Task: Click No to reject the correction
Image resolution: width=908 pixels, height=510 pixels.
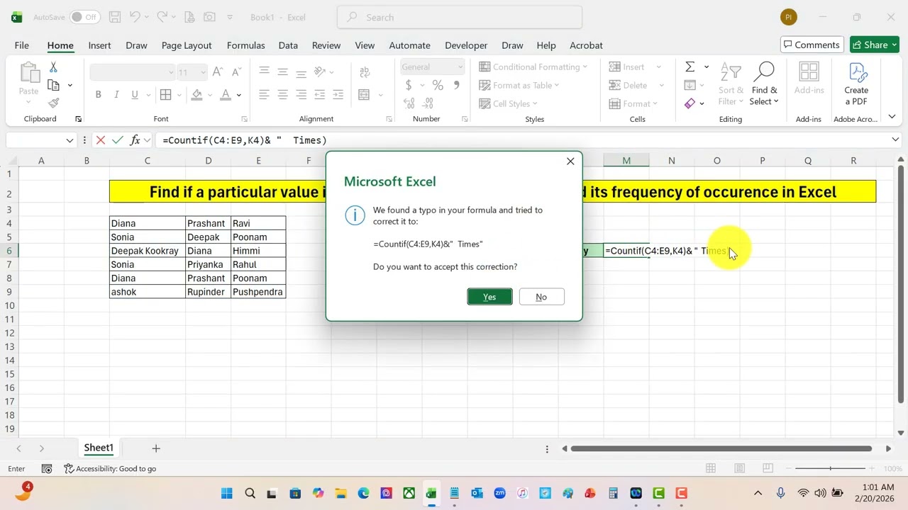Action: pyautogui.click(x=541, y=297)
